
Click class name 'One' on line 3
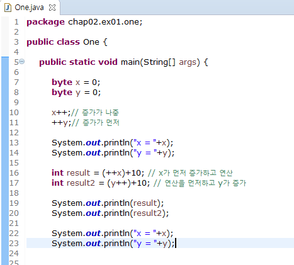(91, 42)
